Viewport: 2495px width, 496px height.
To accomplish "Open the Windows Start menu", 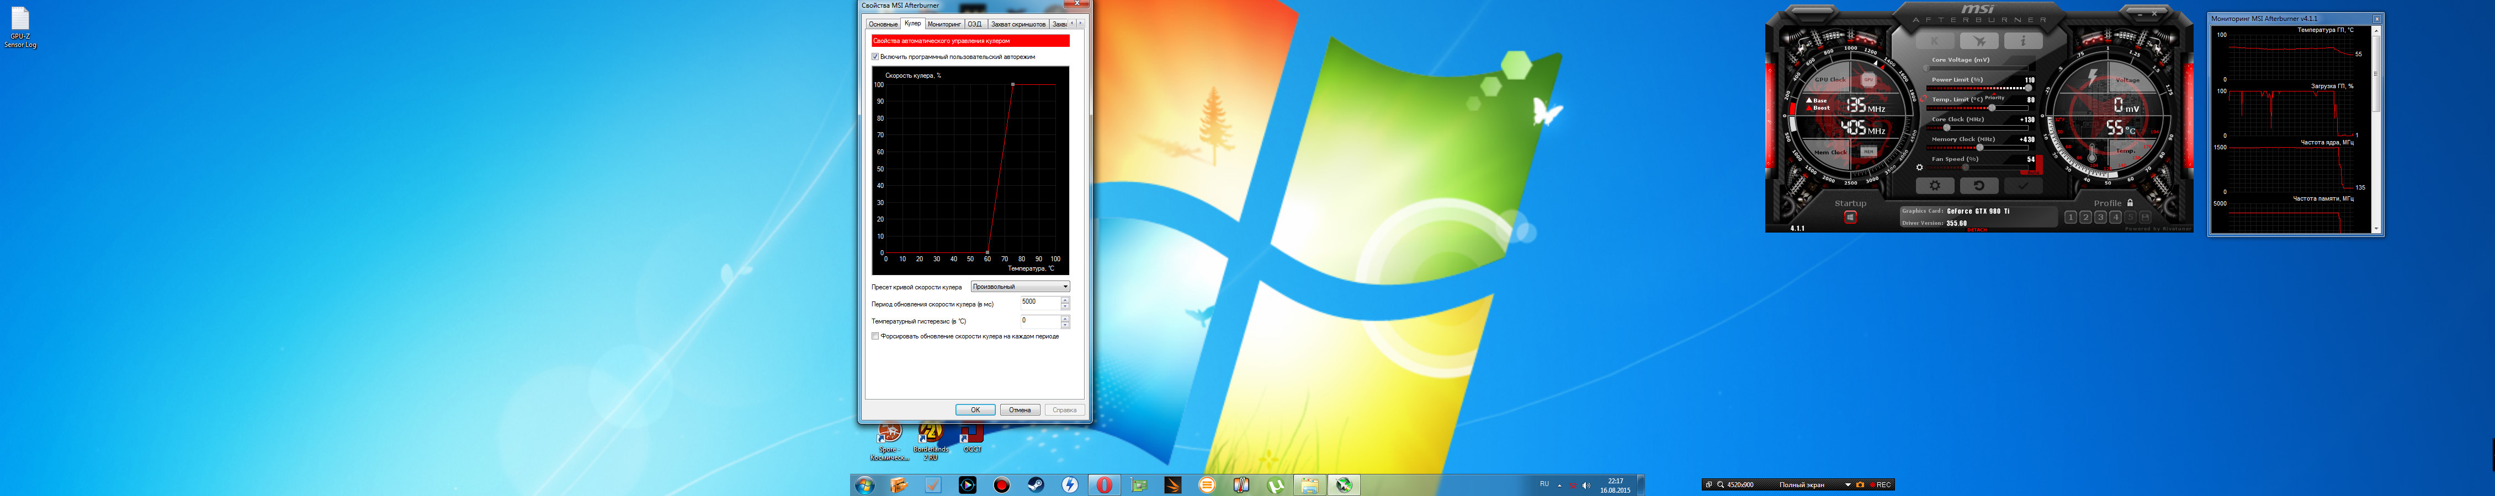I will tap(865, 486).
